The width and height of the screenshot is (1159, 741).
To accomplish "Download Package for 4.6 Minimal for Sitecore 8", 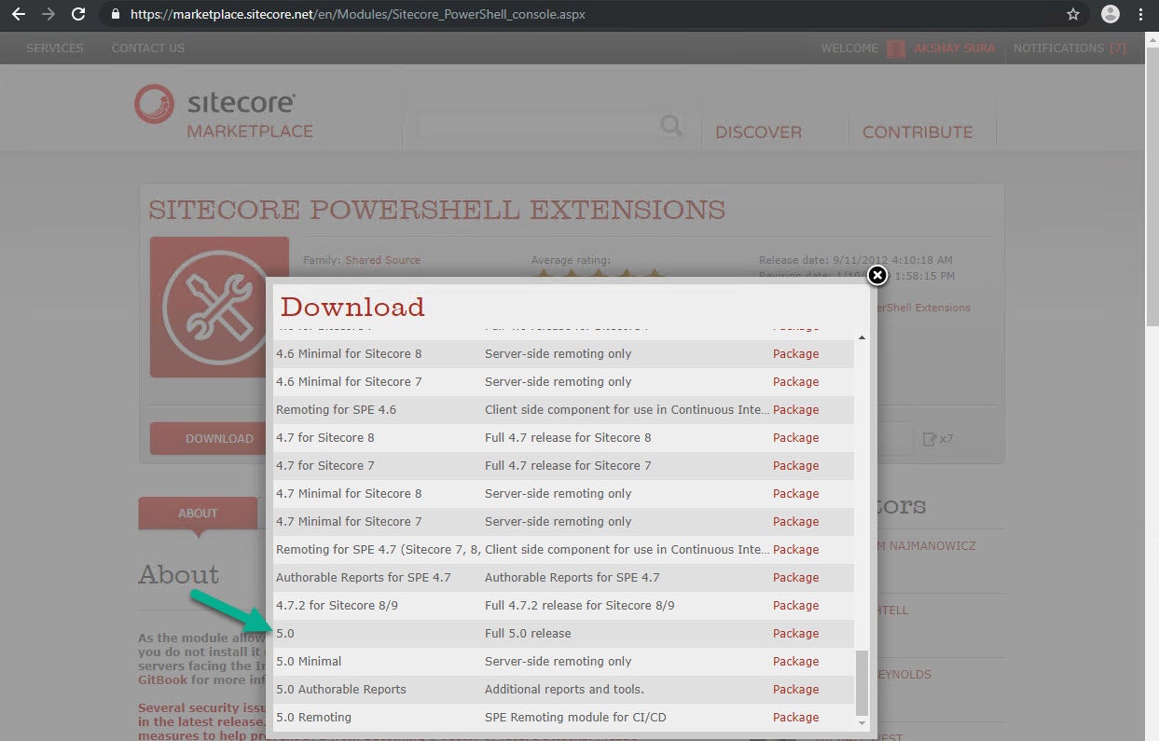I will [x=795, y=353].
